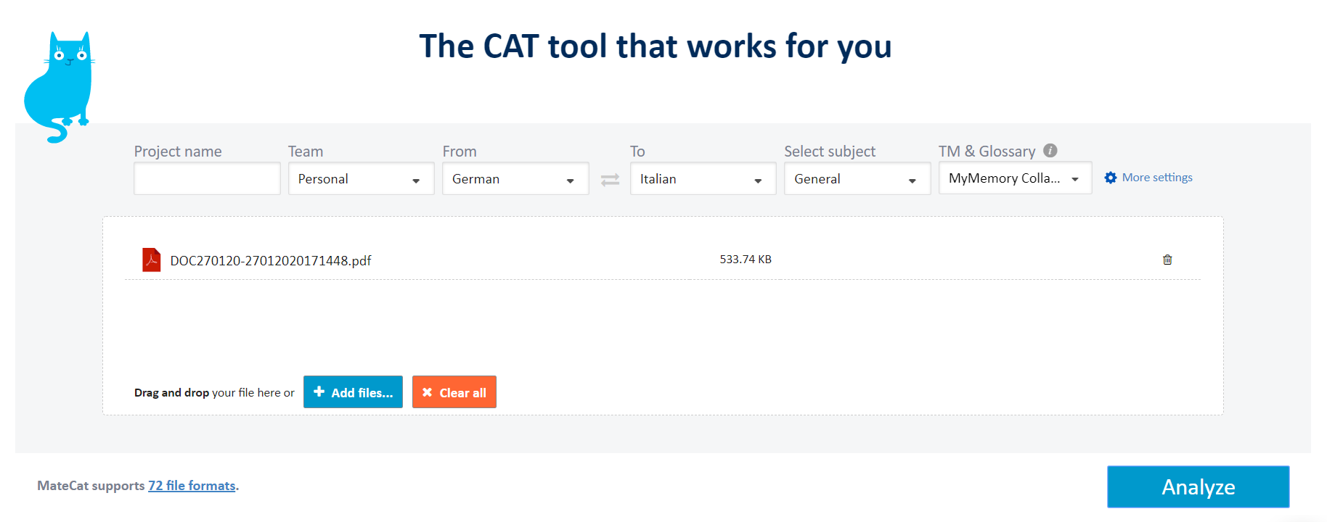This screenshot has width=1327, height=522.
Task: Follow the 72 file formats link
Action: (192, 486)
